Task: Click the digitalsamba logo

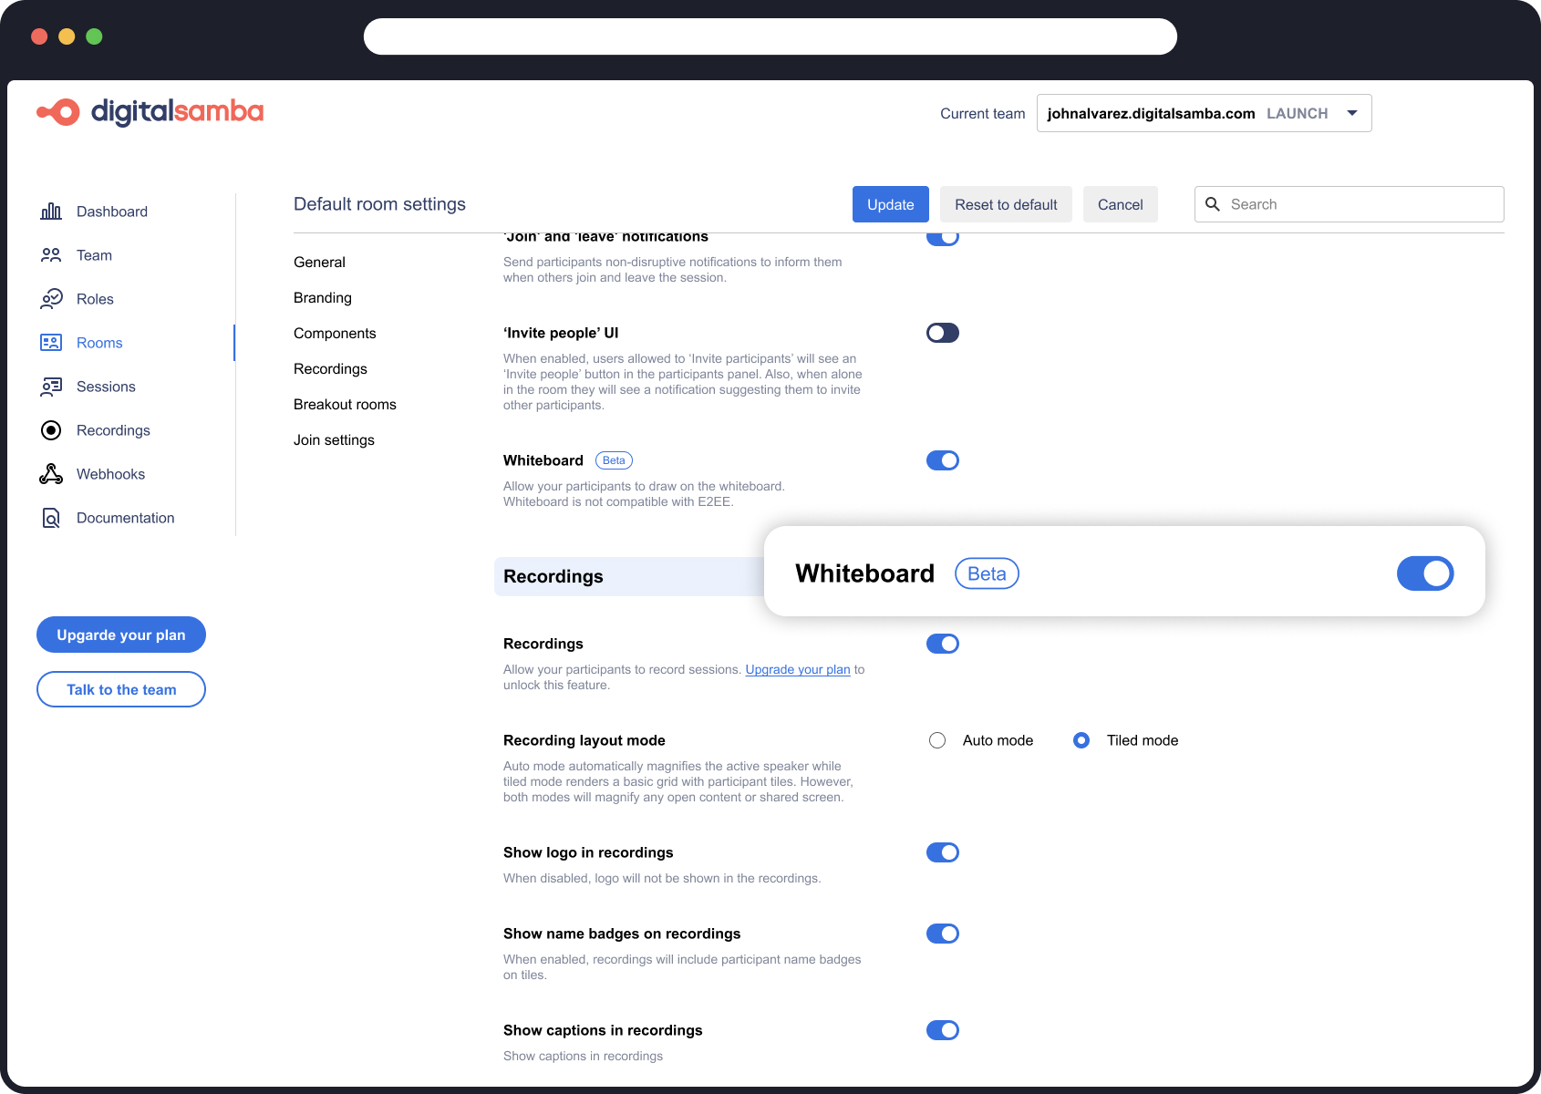Action: (150, 111)
